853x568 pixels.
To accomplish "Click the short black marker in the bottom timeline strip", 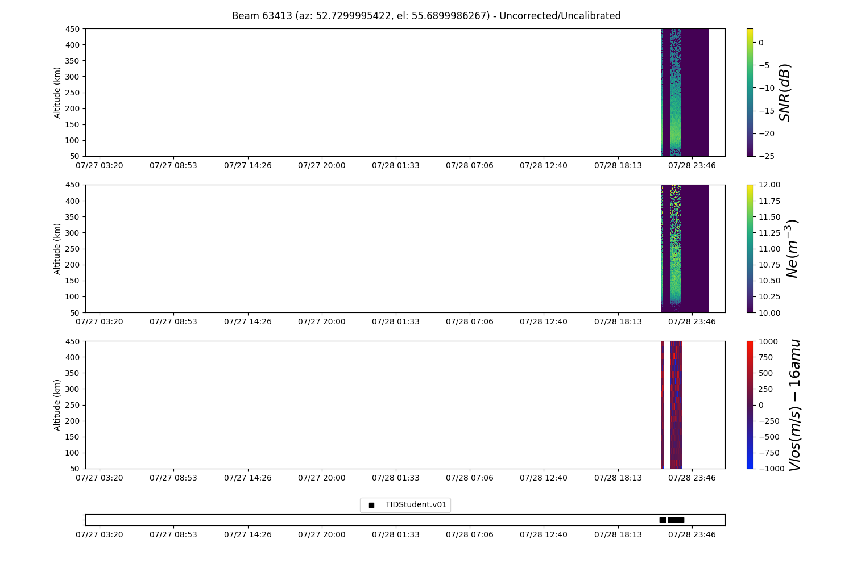I will click(x=662, y=520).
